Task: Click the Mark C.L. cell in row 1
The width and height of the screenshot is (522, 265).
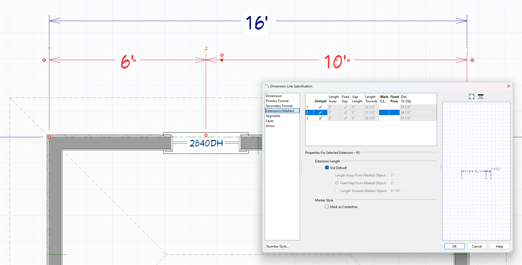Action: pos(384,107)
